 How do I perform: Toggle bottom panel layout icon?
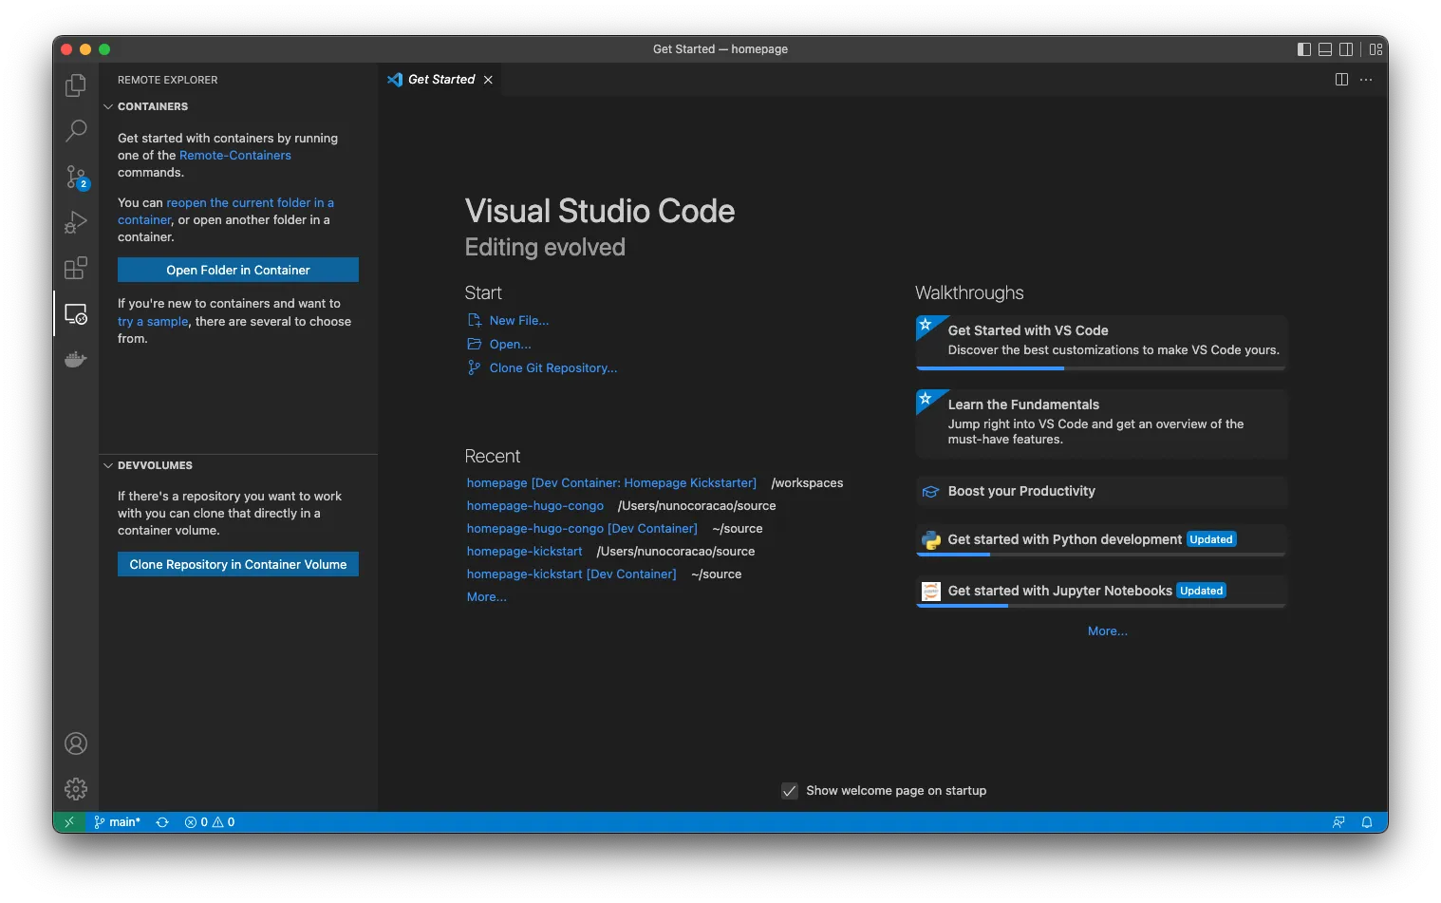point(1325,49)
